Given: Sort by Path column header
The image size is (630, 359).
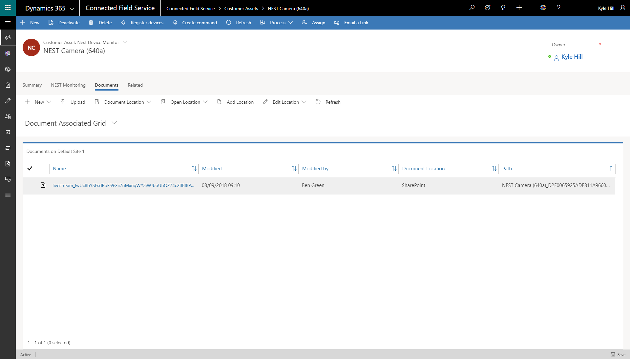Looking at the screenshot, I should tap(507, 168).
